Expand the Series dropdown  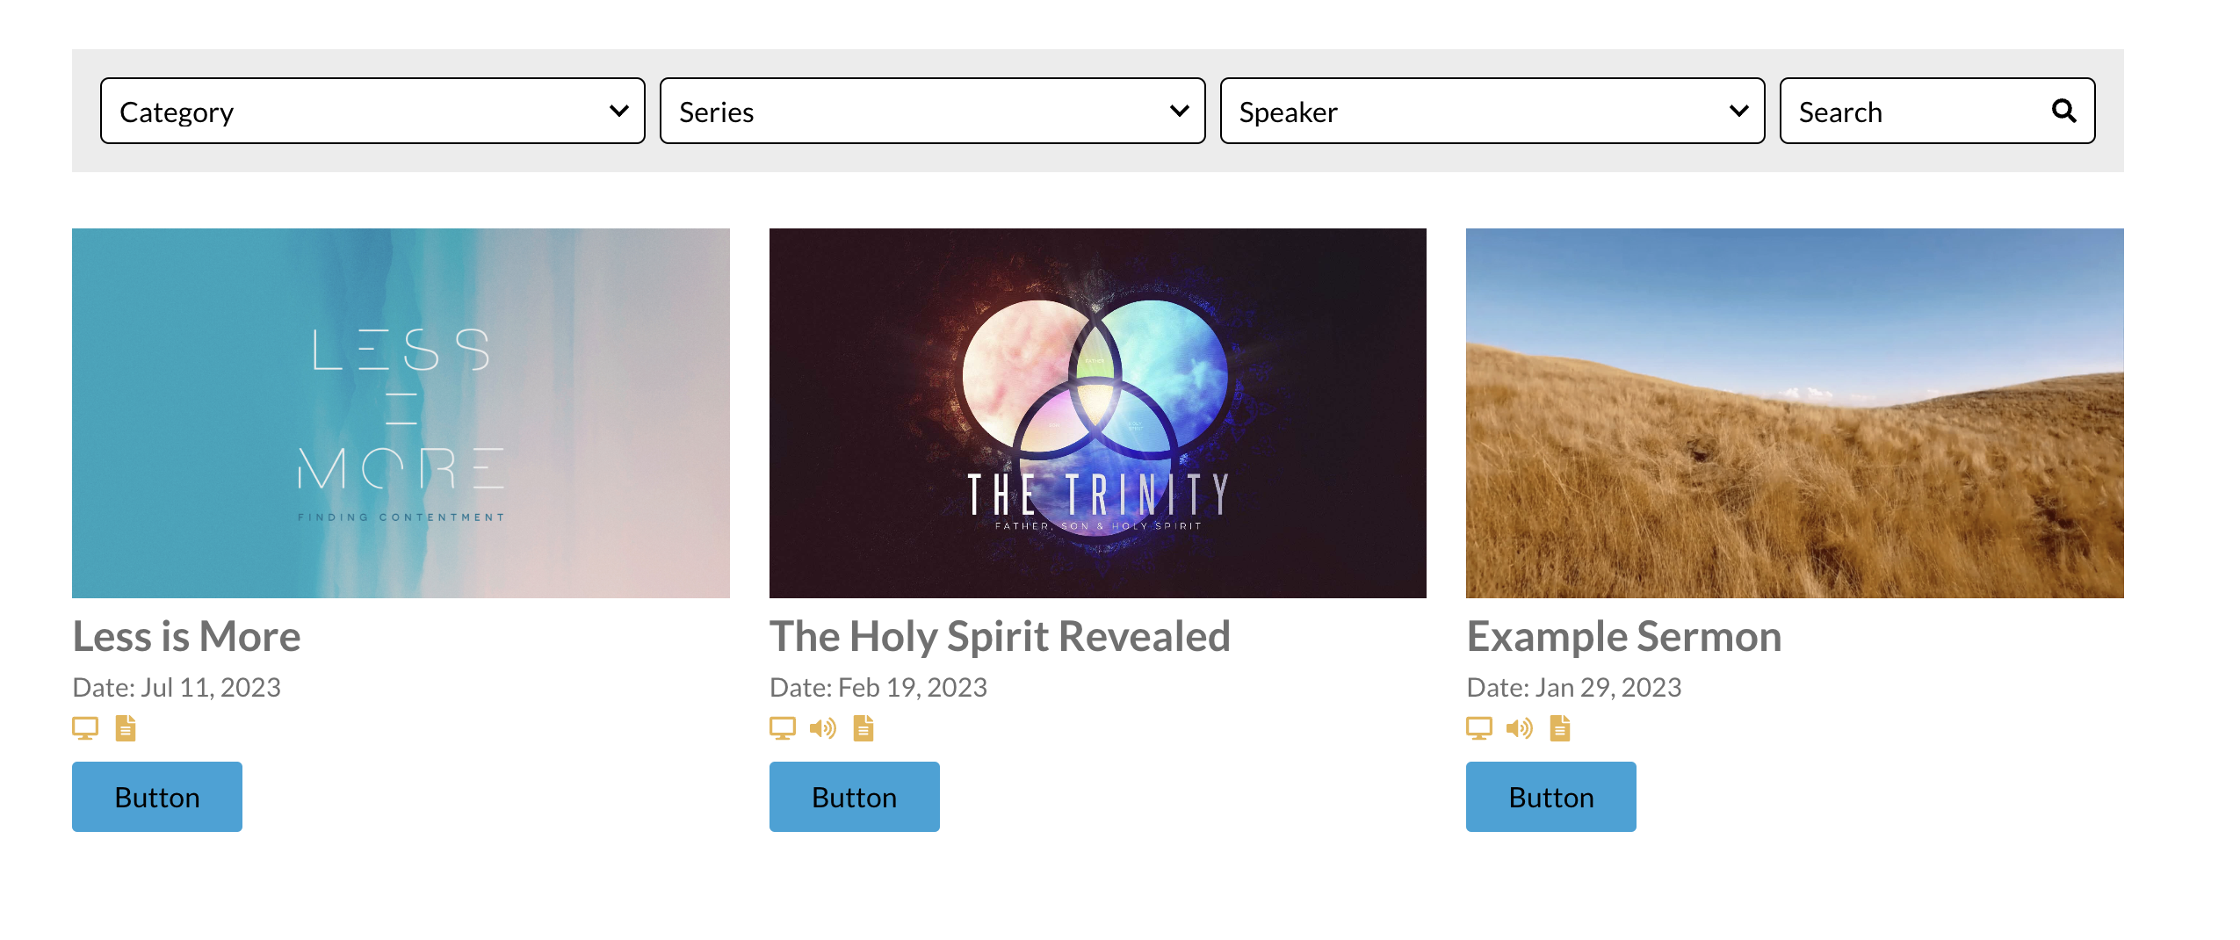tap(930, 111)
